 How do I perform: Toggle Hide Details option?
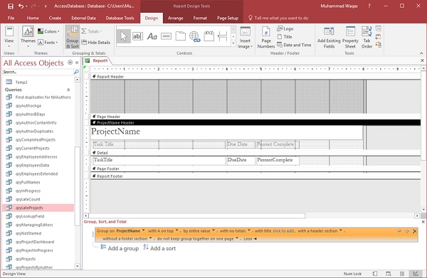(x=96, y=43)
